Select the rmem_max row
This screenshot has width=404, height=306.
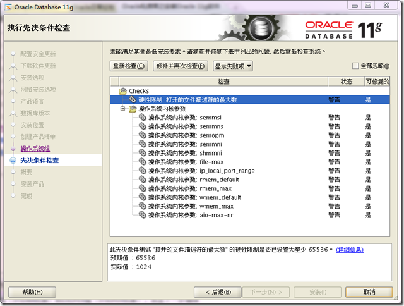pyautogui.click(x=250, y=188)
